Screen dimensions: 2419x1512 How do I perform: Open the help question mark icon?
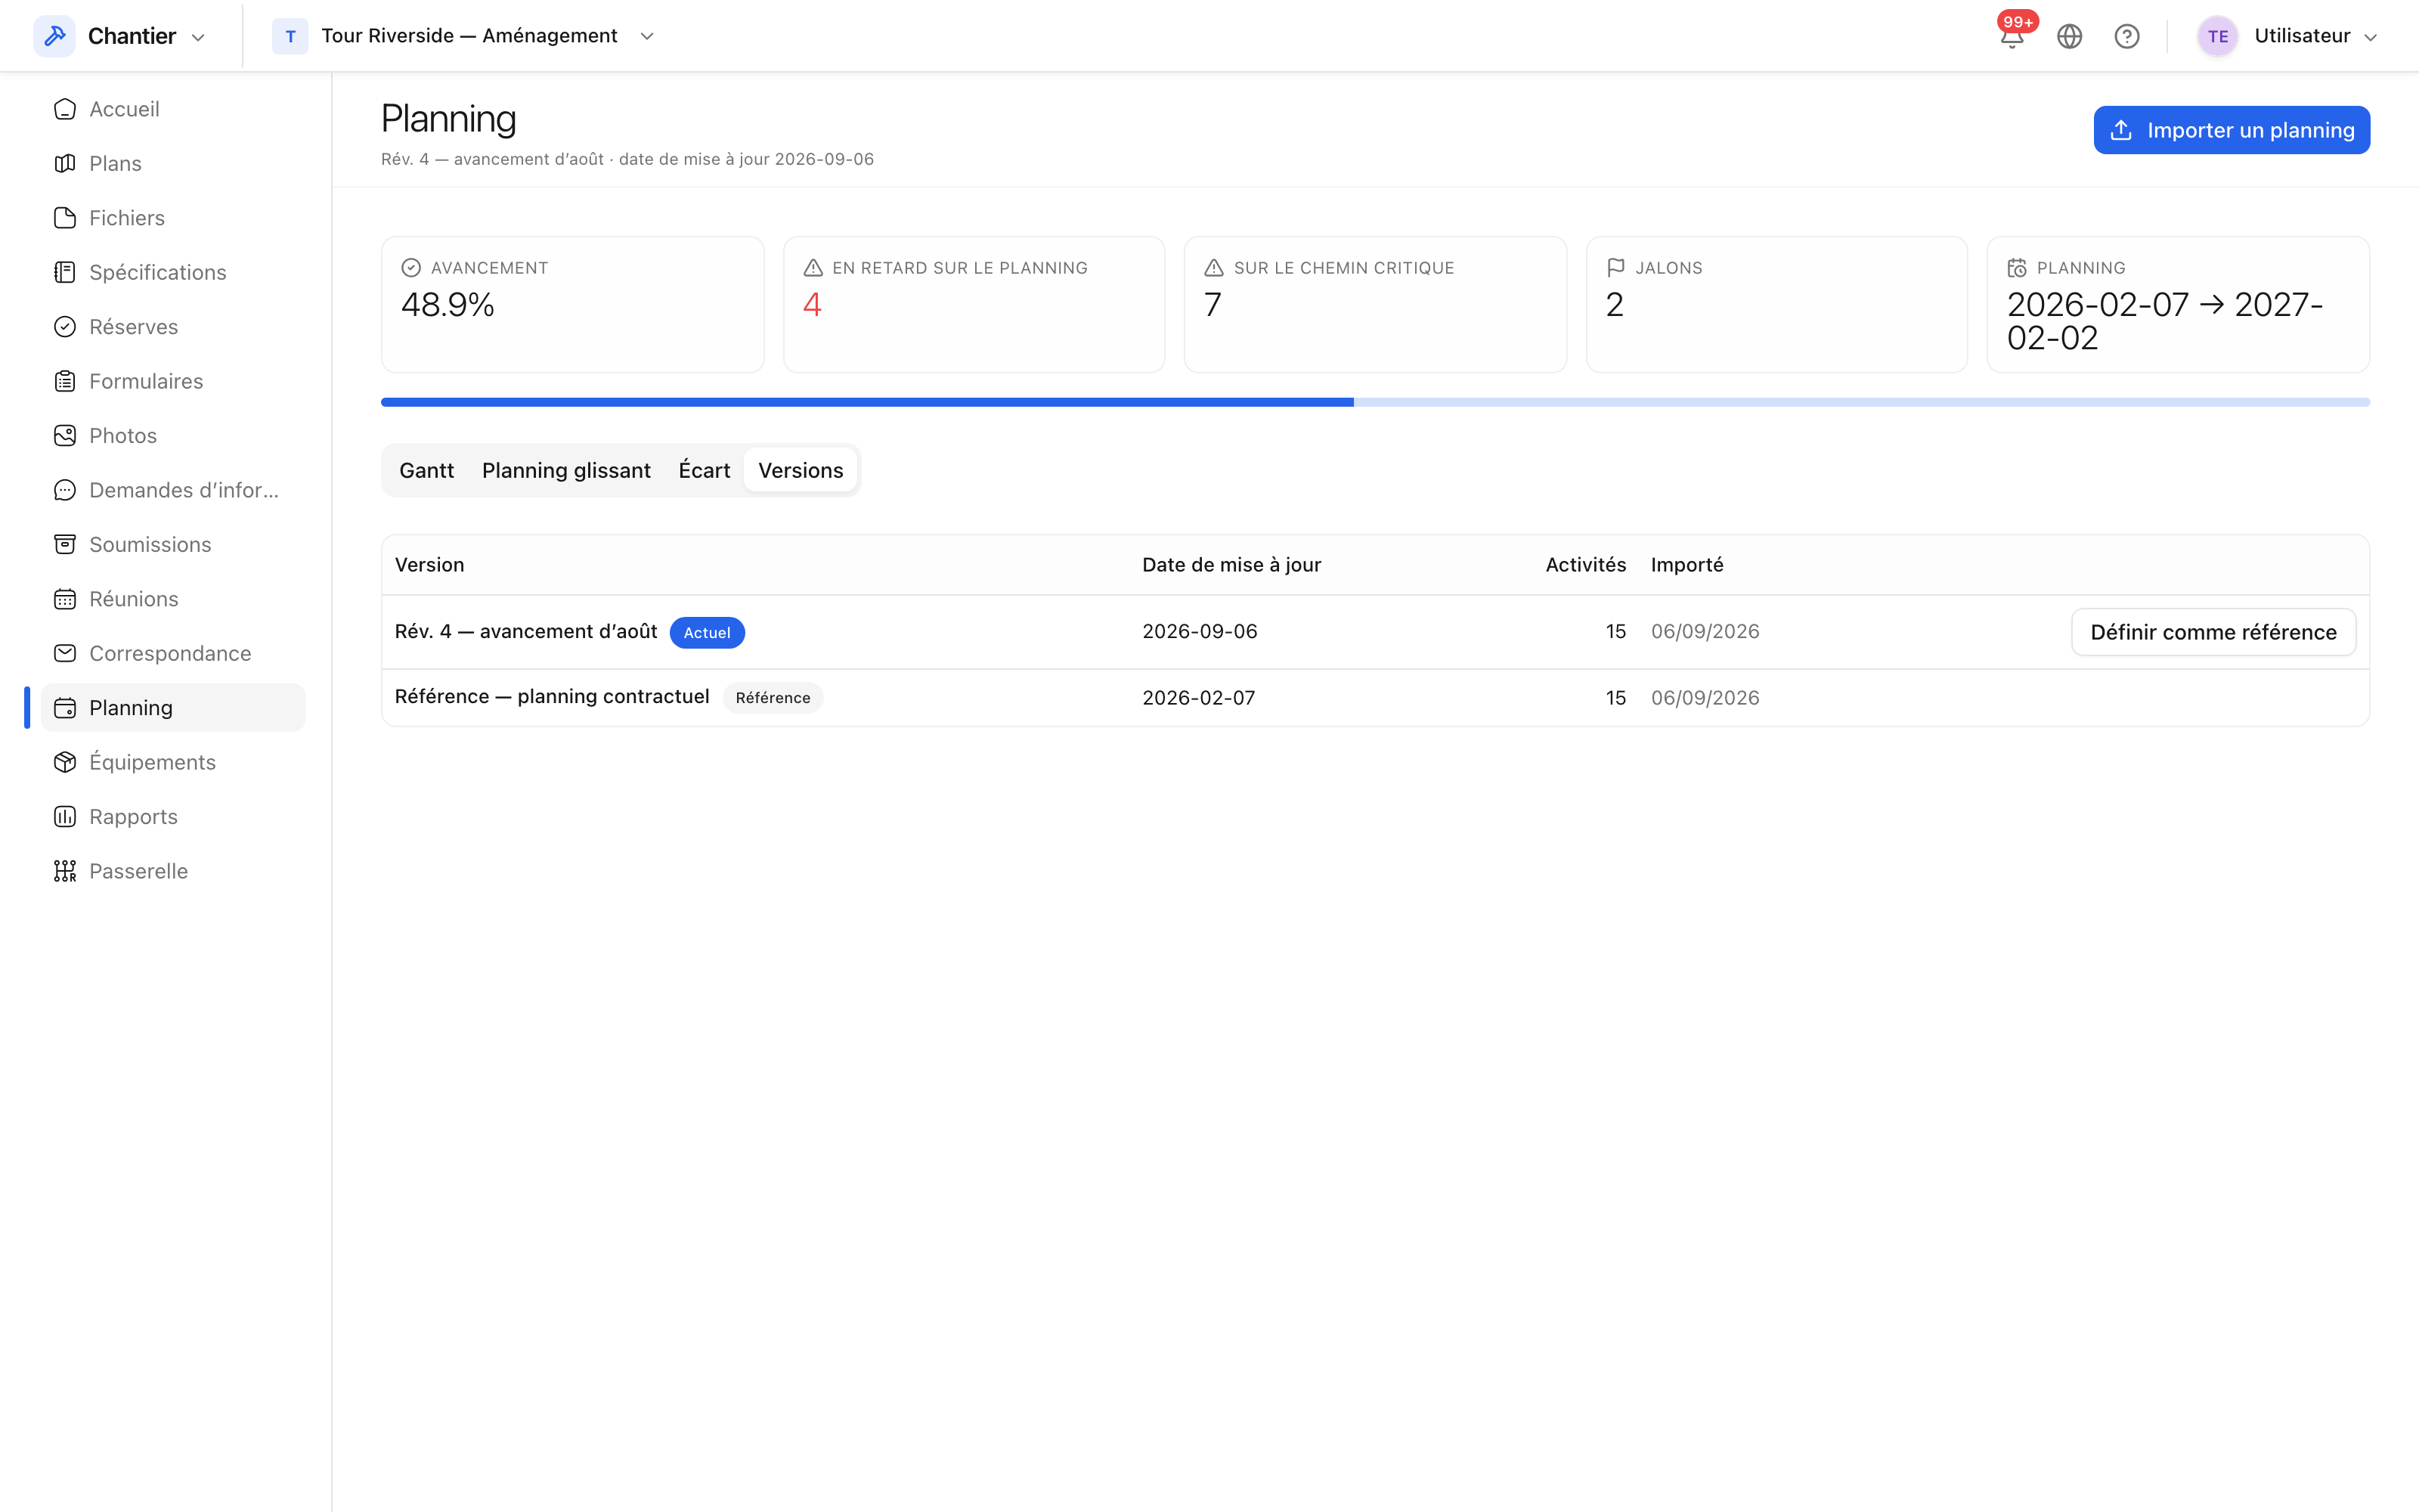pyautogui.click(x=2126, y=37)
